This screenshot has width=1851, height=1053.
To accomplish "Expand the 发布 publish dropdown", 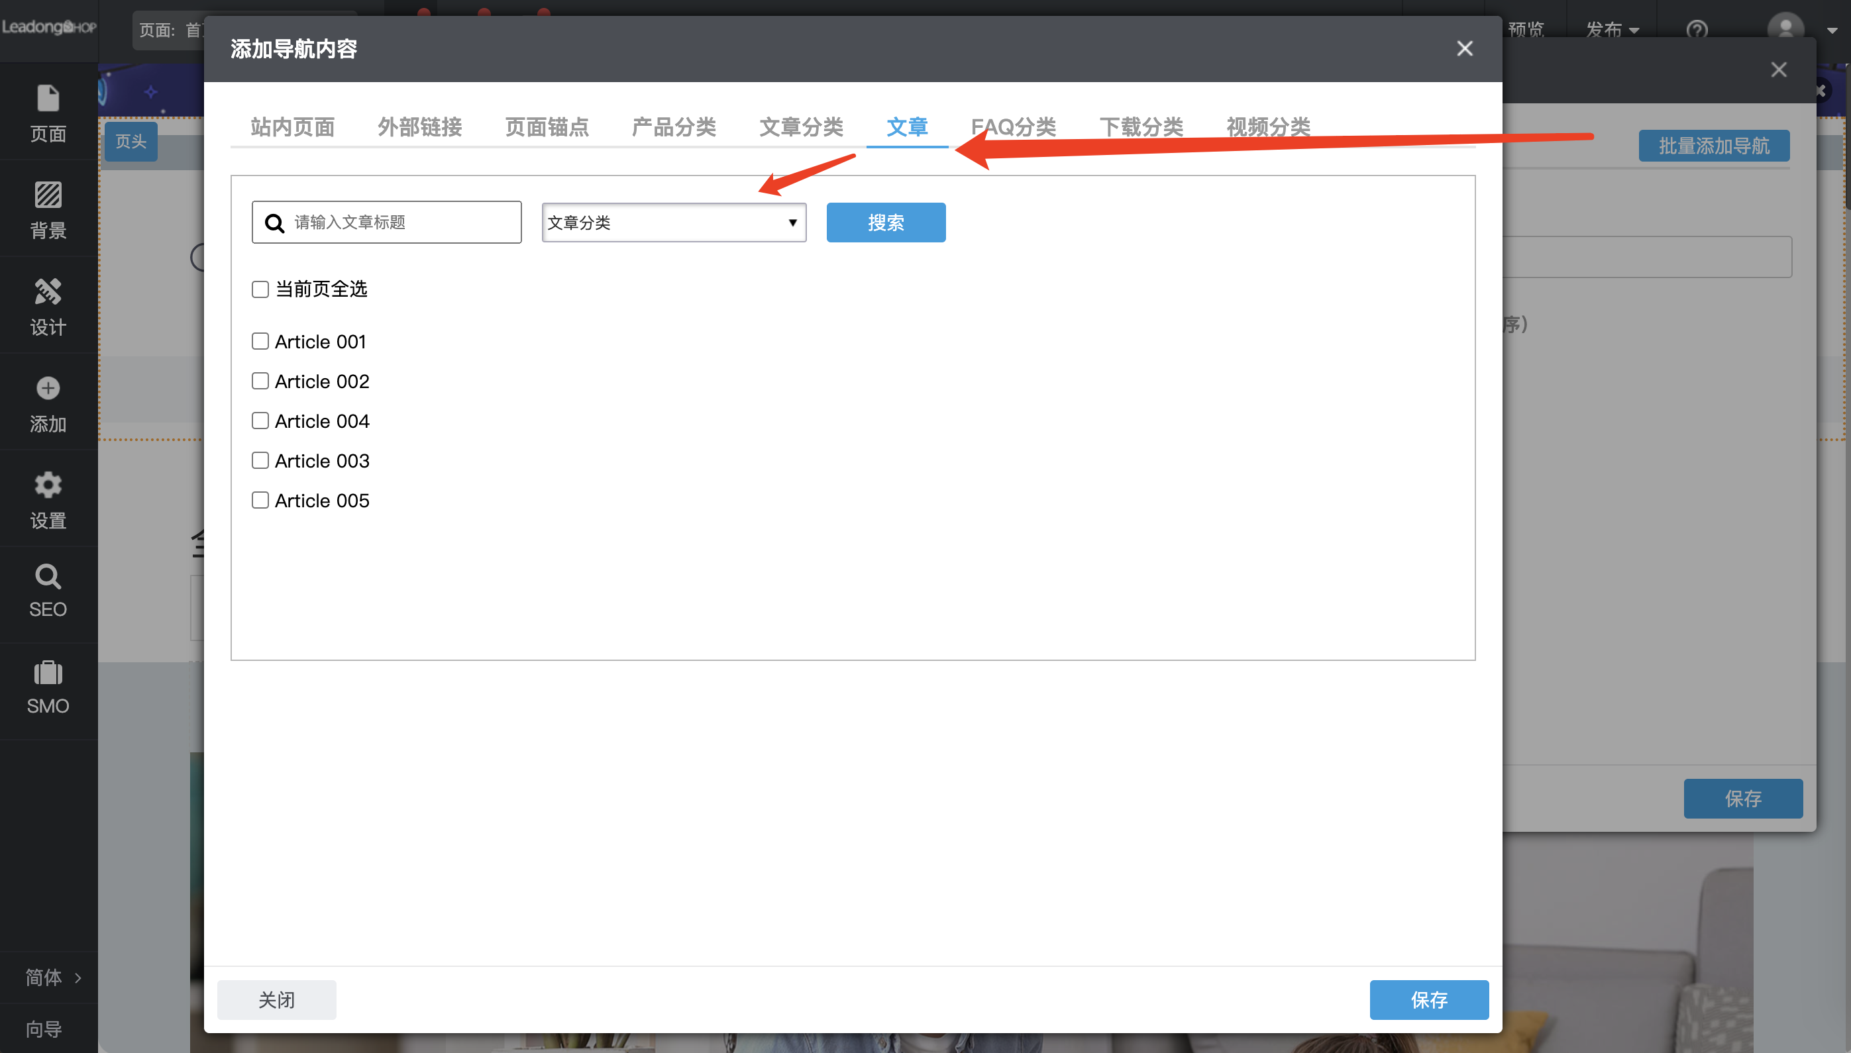I will [x=1612, y=30].
